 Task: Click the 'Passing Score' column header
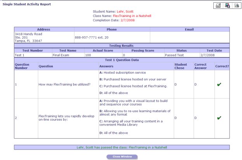pyautogui.click(x=143, y=51)
